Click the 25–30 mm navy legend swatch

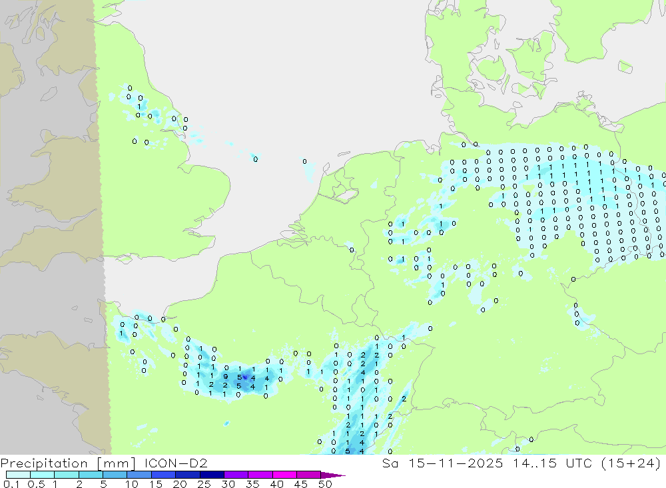(x=212, y=475)
